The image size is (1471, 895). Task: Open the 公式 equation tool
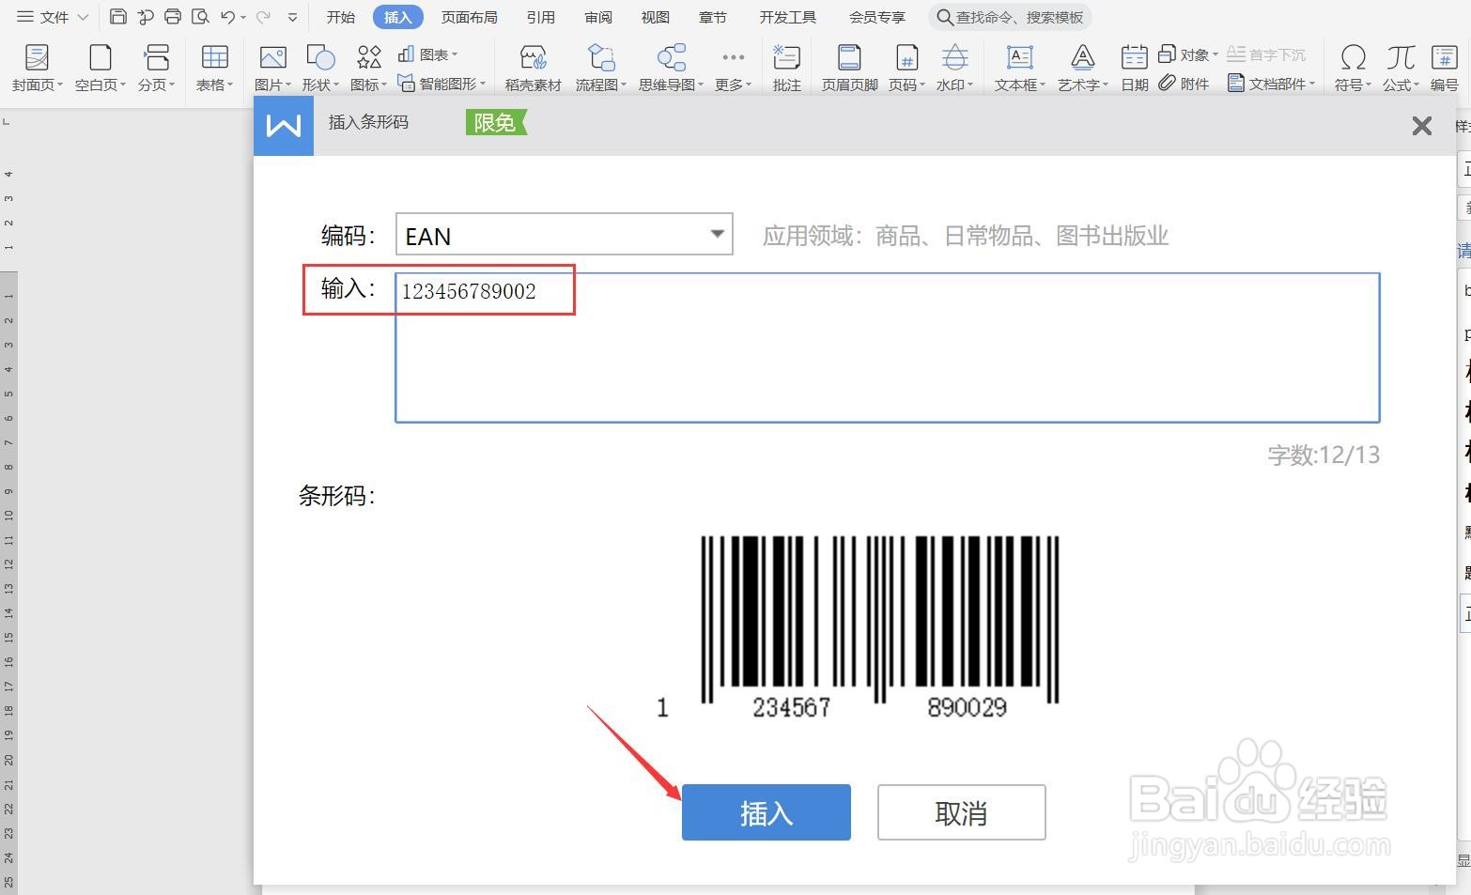(1401, 68)
